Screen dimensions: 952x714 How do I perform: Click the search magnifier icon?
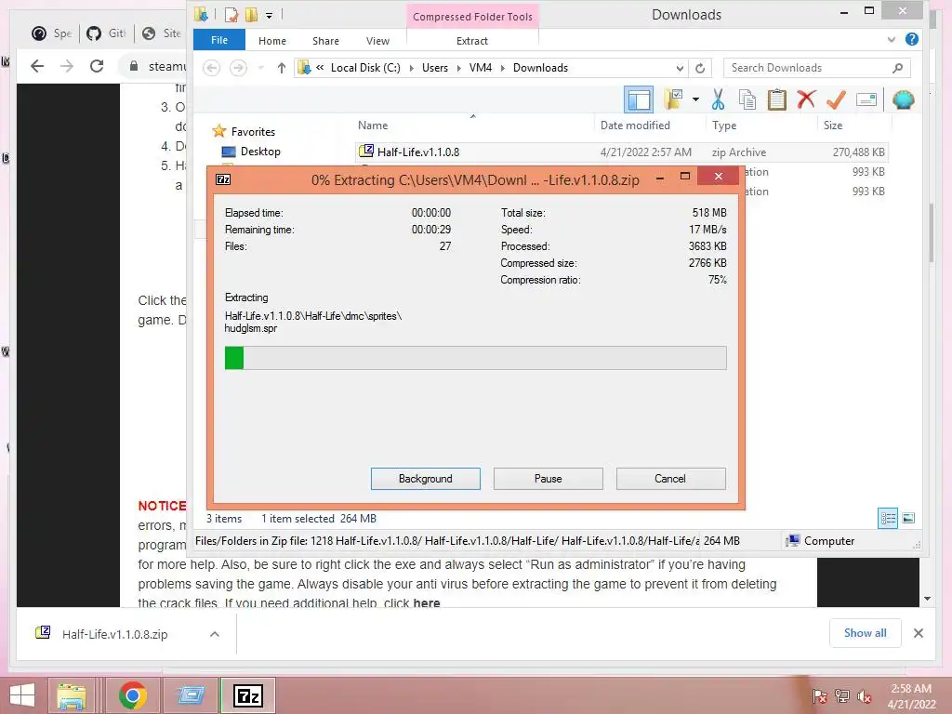coord(897,68)
